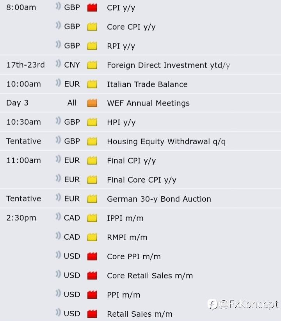Image resolution: width=281 pixels, height=321 pixels.
Task: Toggle sound alert for EUR Final CPI y/y
Action: (58, 159)
